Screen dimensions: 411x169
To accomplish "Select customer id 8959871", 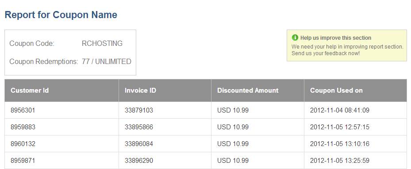I will (23, 160).
